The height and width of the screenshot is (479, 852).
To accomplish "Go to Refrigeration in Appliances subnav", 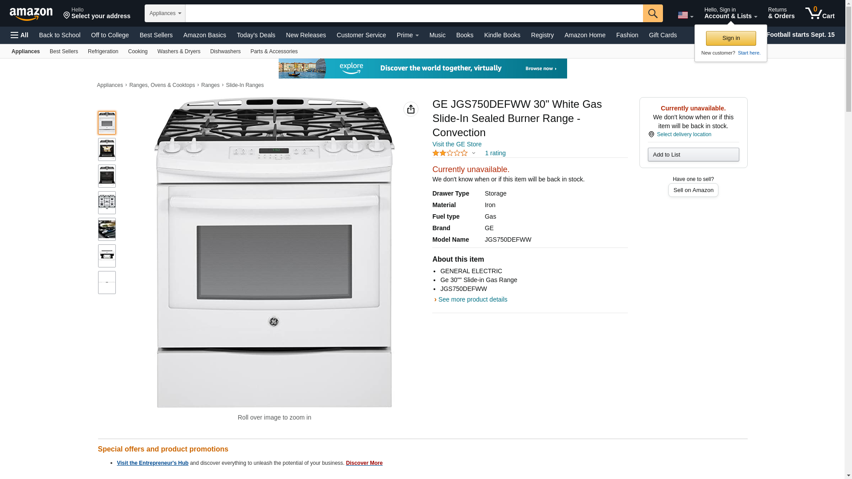I will [103, 51].
